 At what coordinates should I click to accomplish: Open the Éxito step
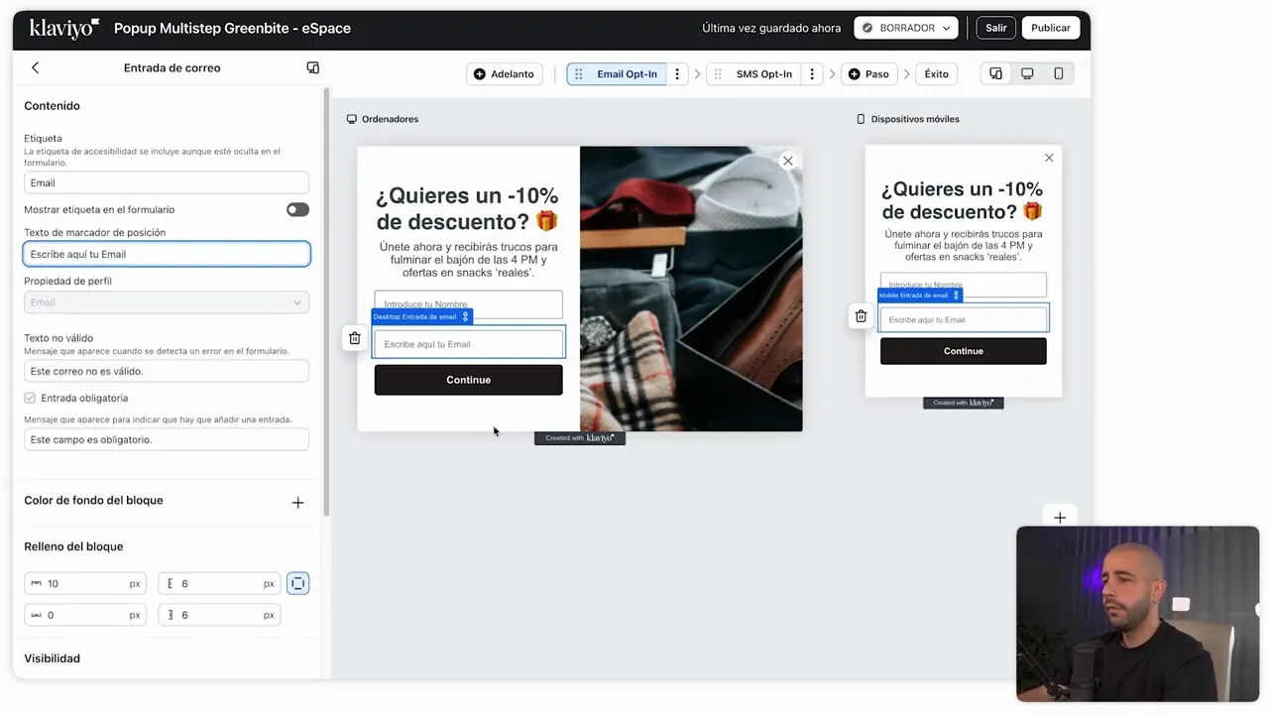pos(936,73)
